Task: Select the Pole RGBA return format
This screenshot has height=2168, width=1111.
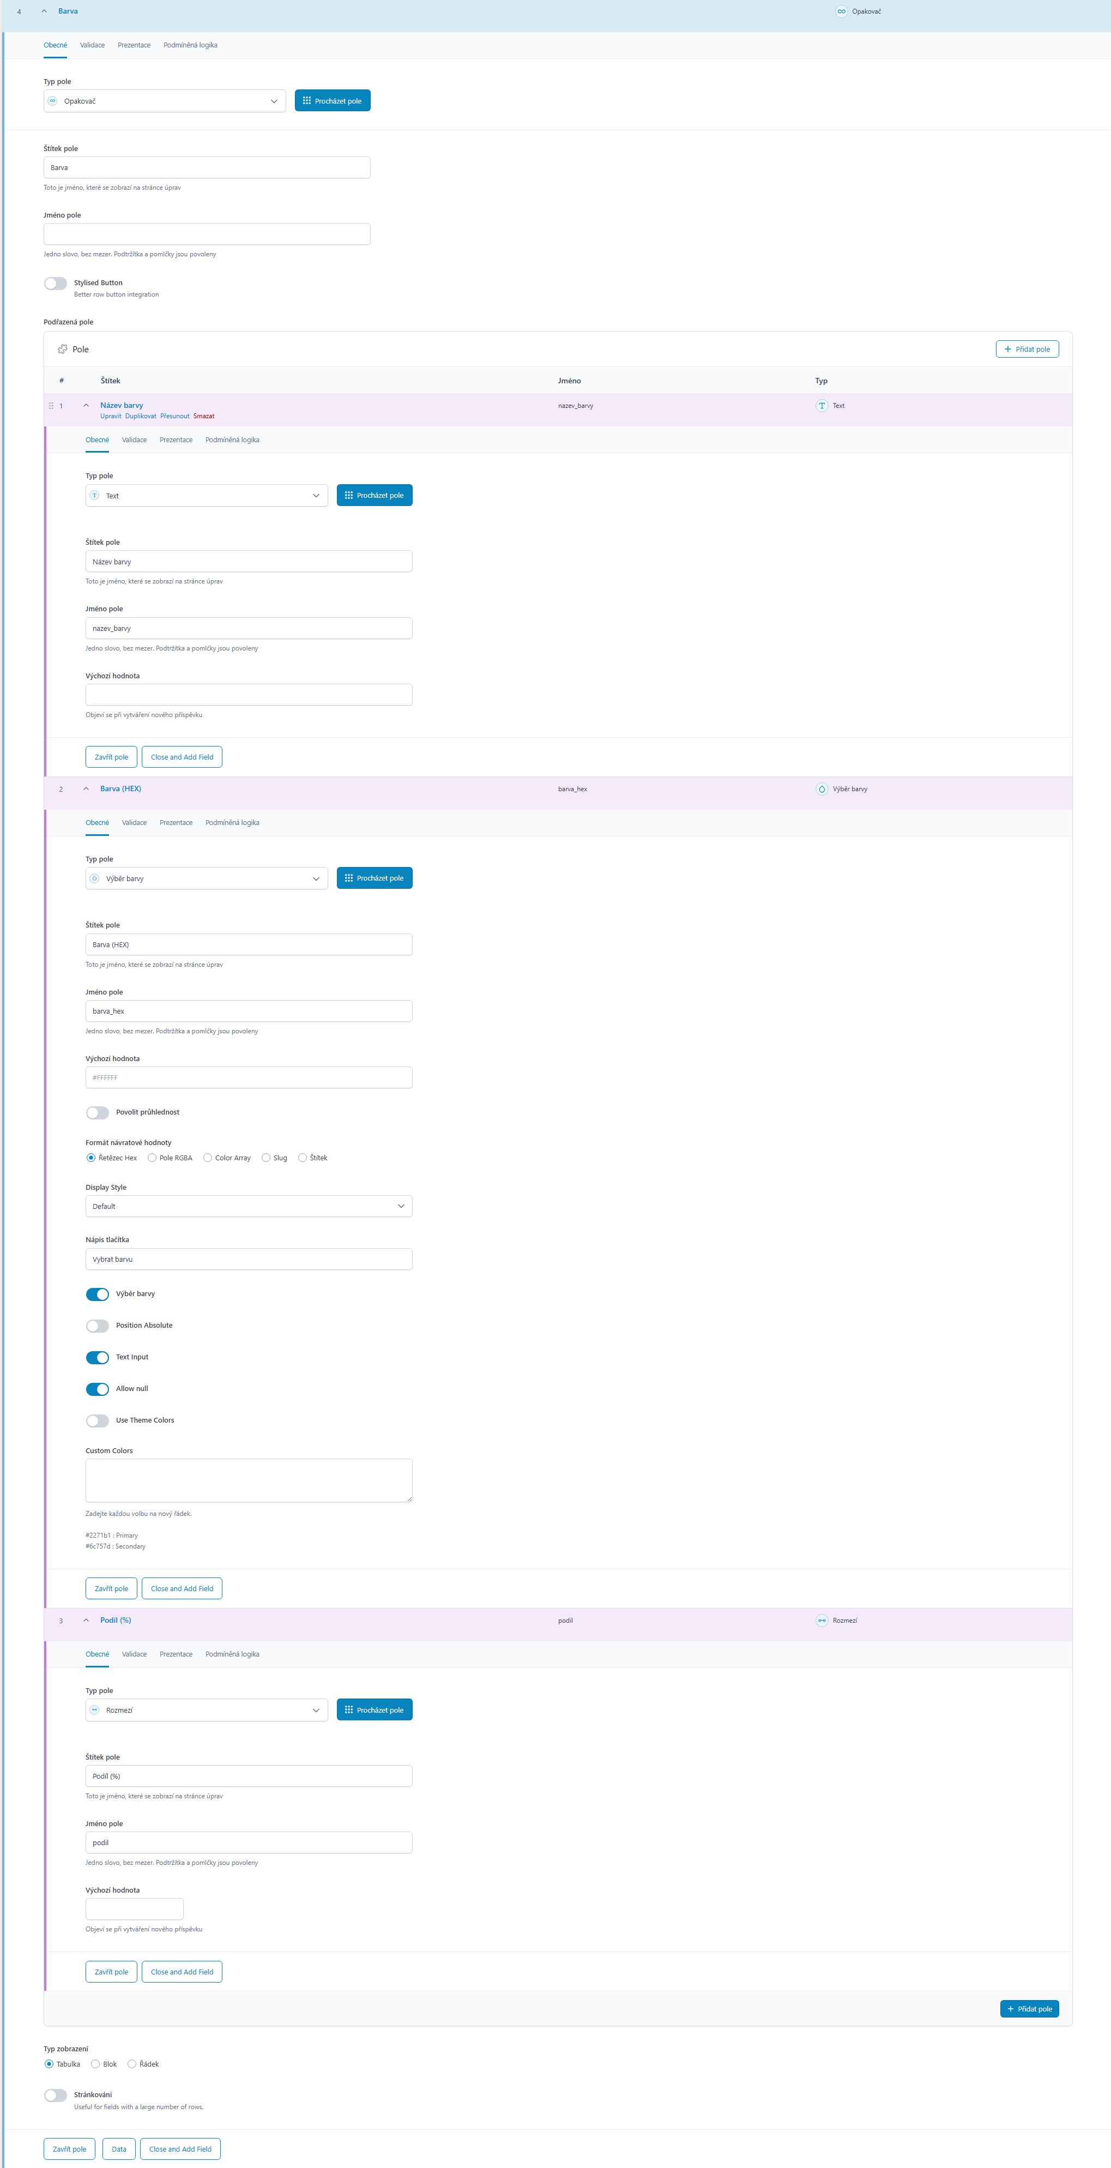Action: coord(152,1158)
